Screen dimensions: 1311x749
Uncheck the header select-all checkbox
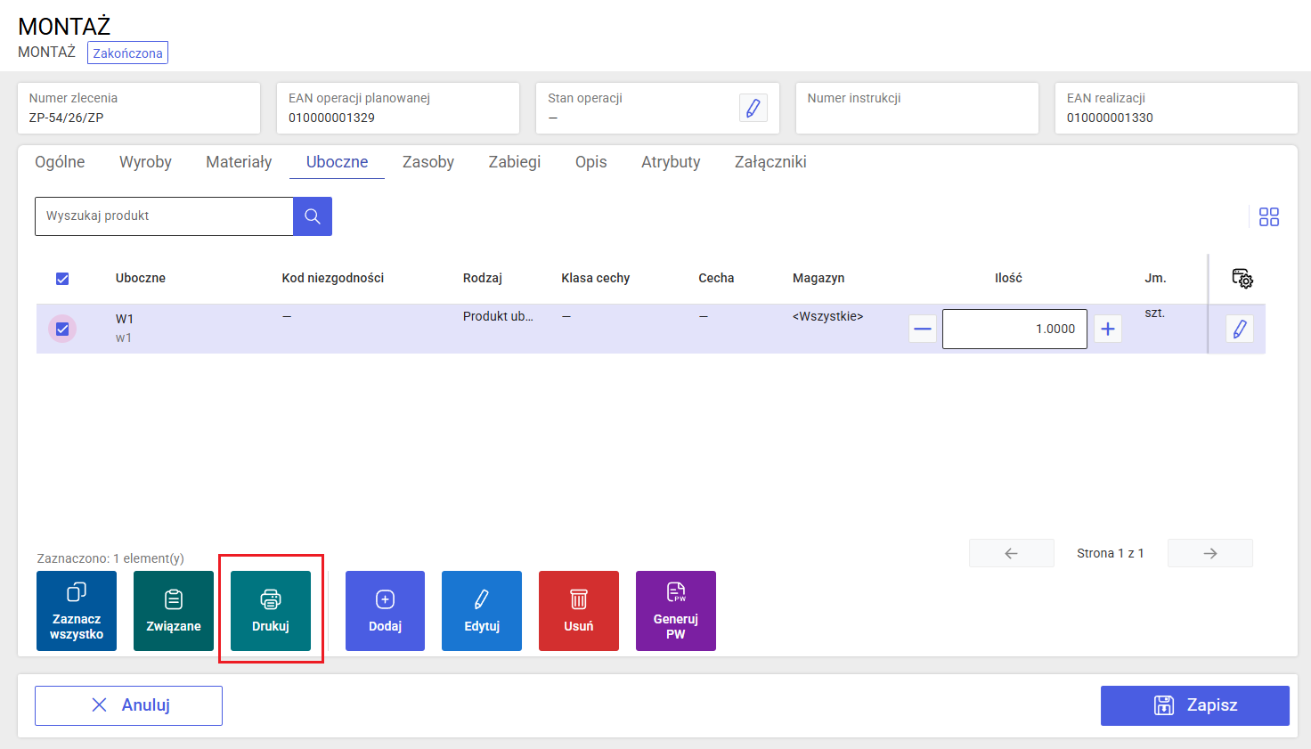[x=62, y=279]
